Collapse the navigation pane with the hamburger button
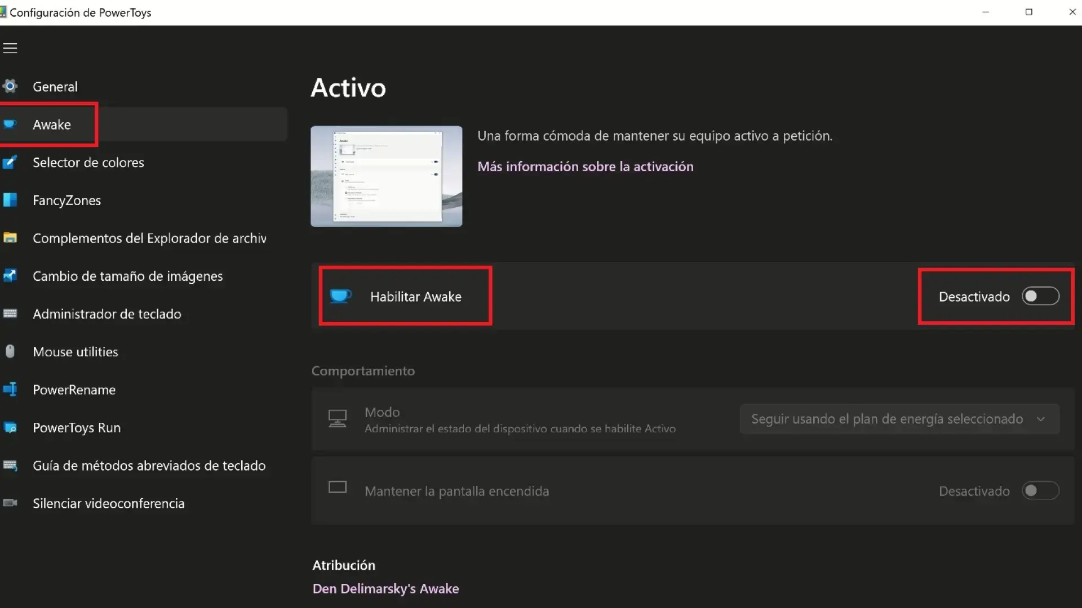The height and width of the screenshot is (608, 1082). (x=10, y=47)
